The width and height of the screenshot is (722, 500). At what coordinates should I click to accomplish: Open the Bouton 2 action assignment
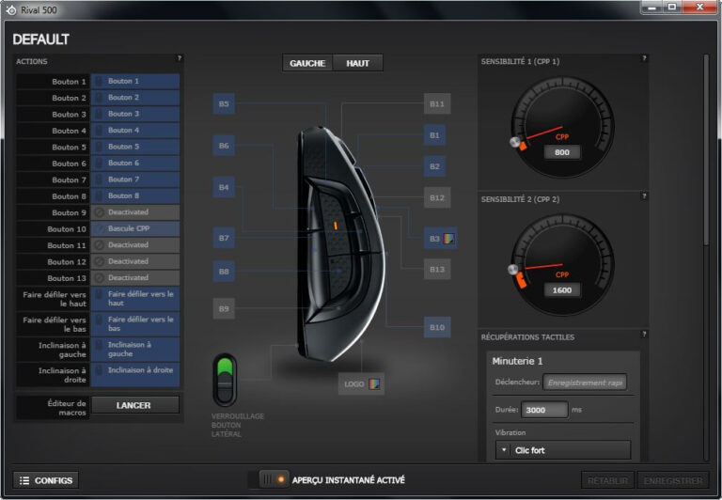(135, 98)
